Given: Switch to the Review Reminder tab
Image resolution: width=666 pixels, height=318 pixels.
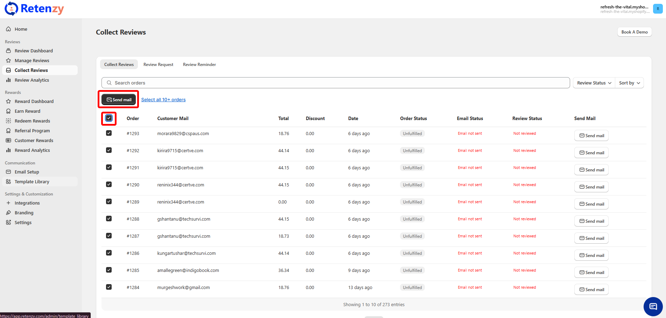Looking at the screenshot, I should 199,65.
